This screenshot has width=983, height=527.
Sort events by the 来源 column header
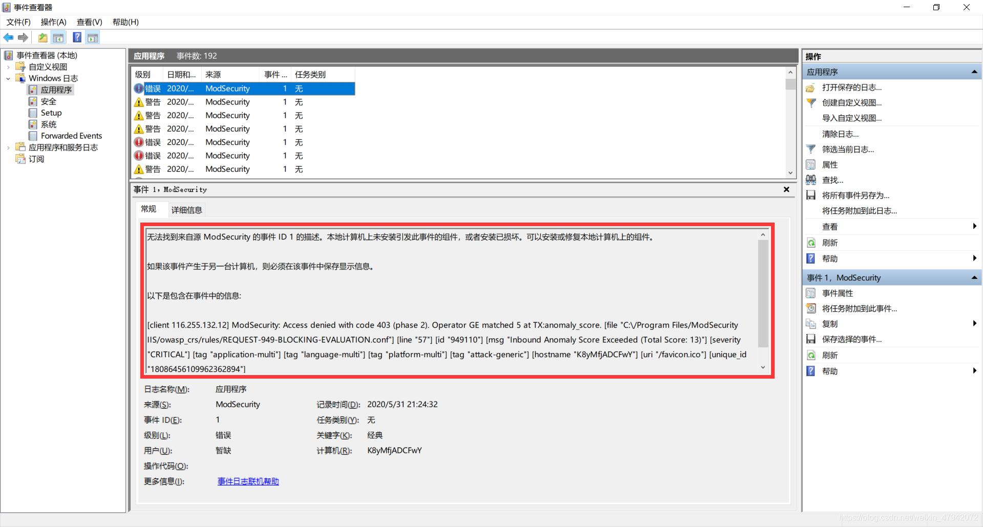tap(230, 75)
